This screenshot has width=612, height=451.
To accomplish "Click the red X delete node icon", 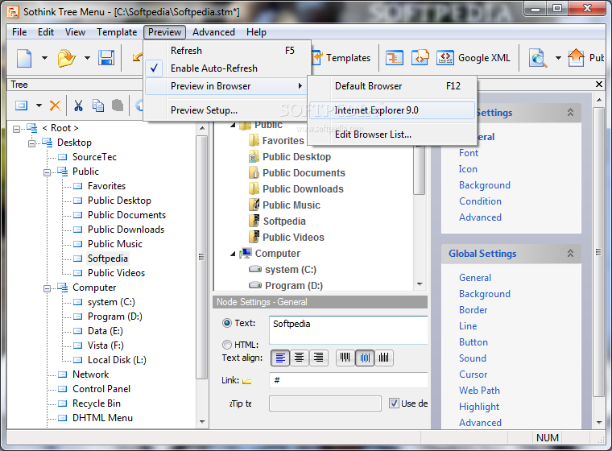I will [55, 106].
